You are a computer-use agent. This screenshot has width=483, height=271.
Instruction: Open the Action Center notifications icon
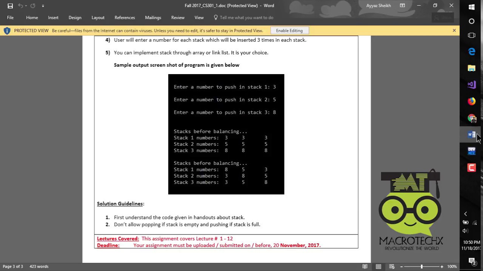coord(472,261)
